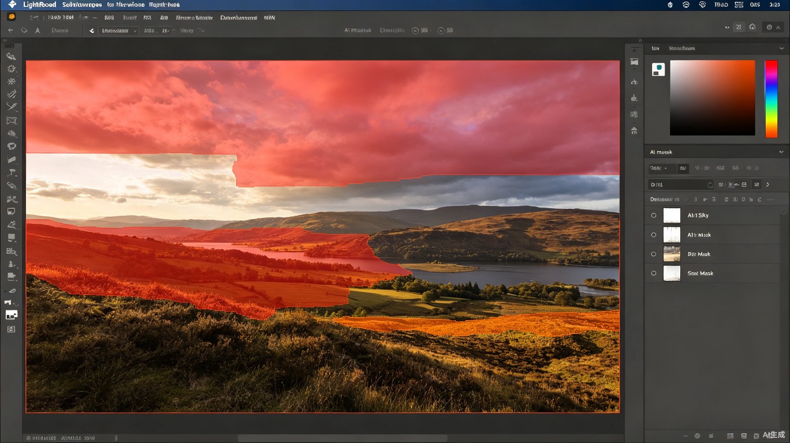Collapse the color picker panel with its header chevron

[781, 48]
